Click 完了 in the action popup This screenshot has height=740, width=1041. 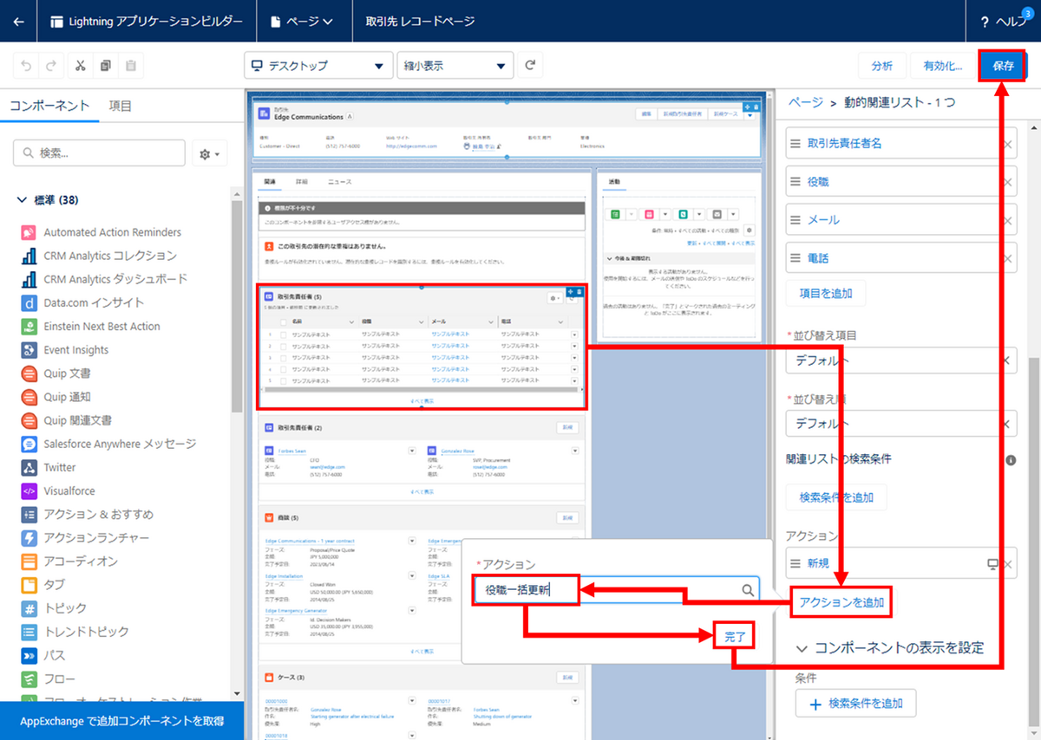coord(735,636)
